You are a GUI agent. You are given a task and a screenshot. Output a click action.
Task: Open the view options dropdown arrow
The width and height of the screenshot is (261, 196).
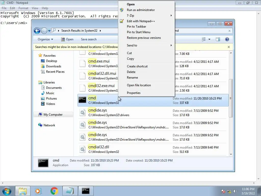click(x=210, y=39)
